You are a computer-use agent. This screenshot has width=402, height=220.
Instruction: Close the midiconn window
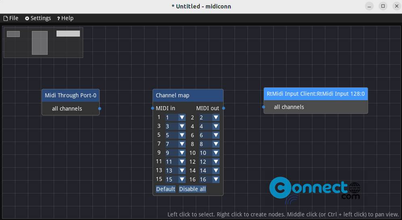tap(397, 6)
